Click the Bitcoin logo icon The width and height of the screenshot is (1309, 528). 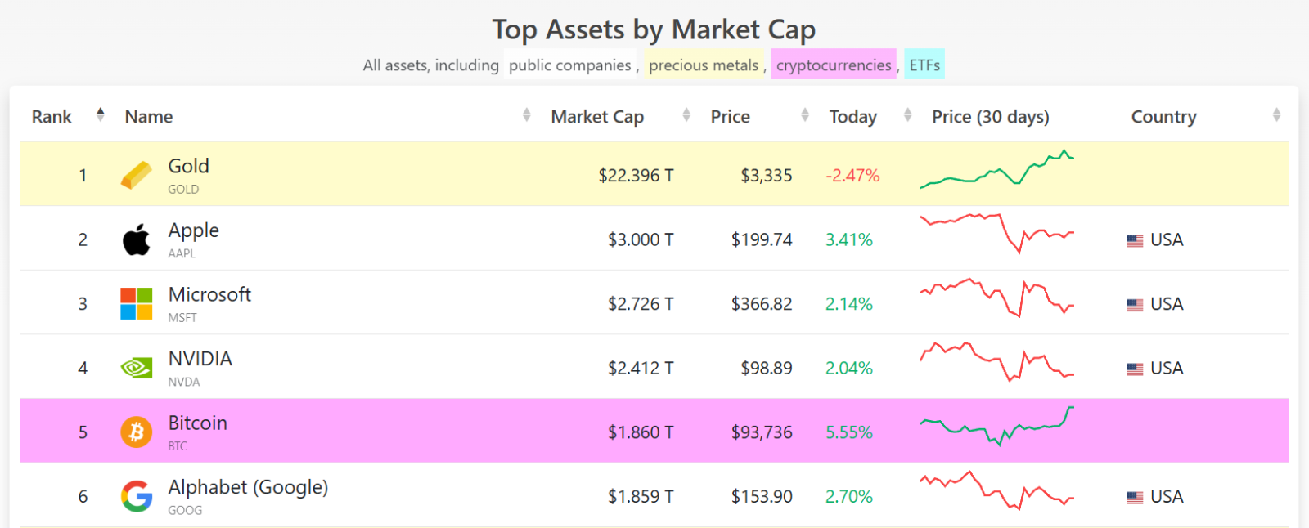(x=137, y=432)
